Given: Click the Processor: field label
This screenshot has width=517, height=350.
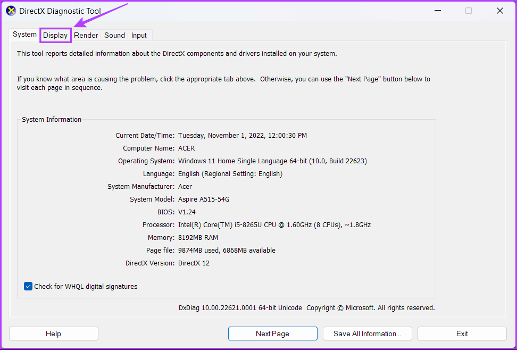Looking at the screenshot, I should (159, 224).
